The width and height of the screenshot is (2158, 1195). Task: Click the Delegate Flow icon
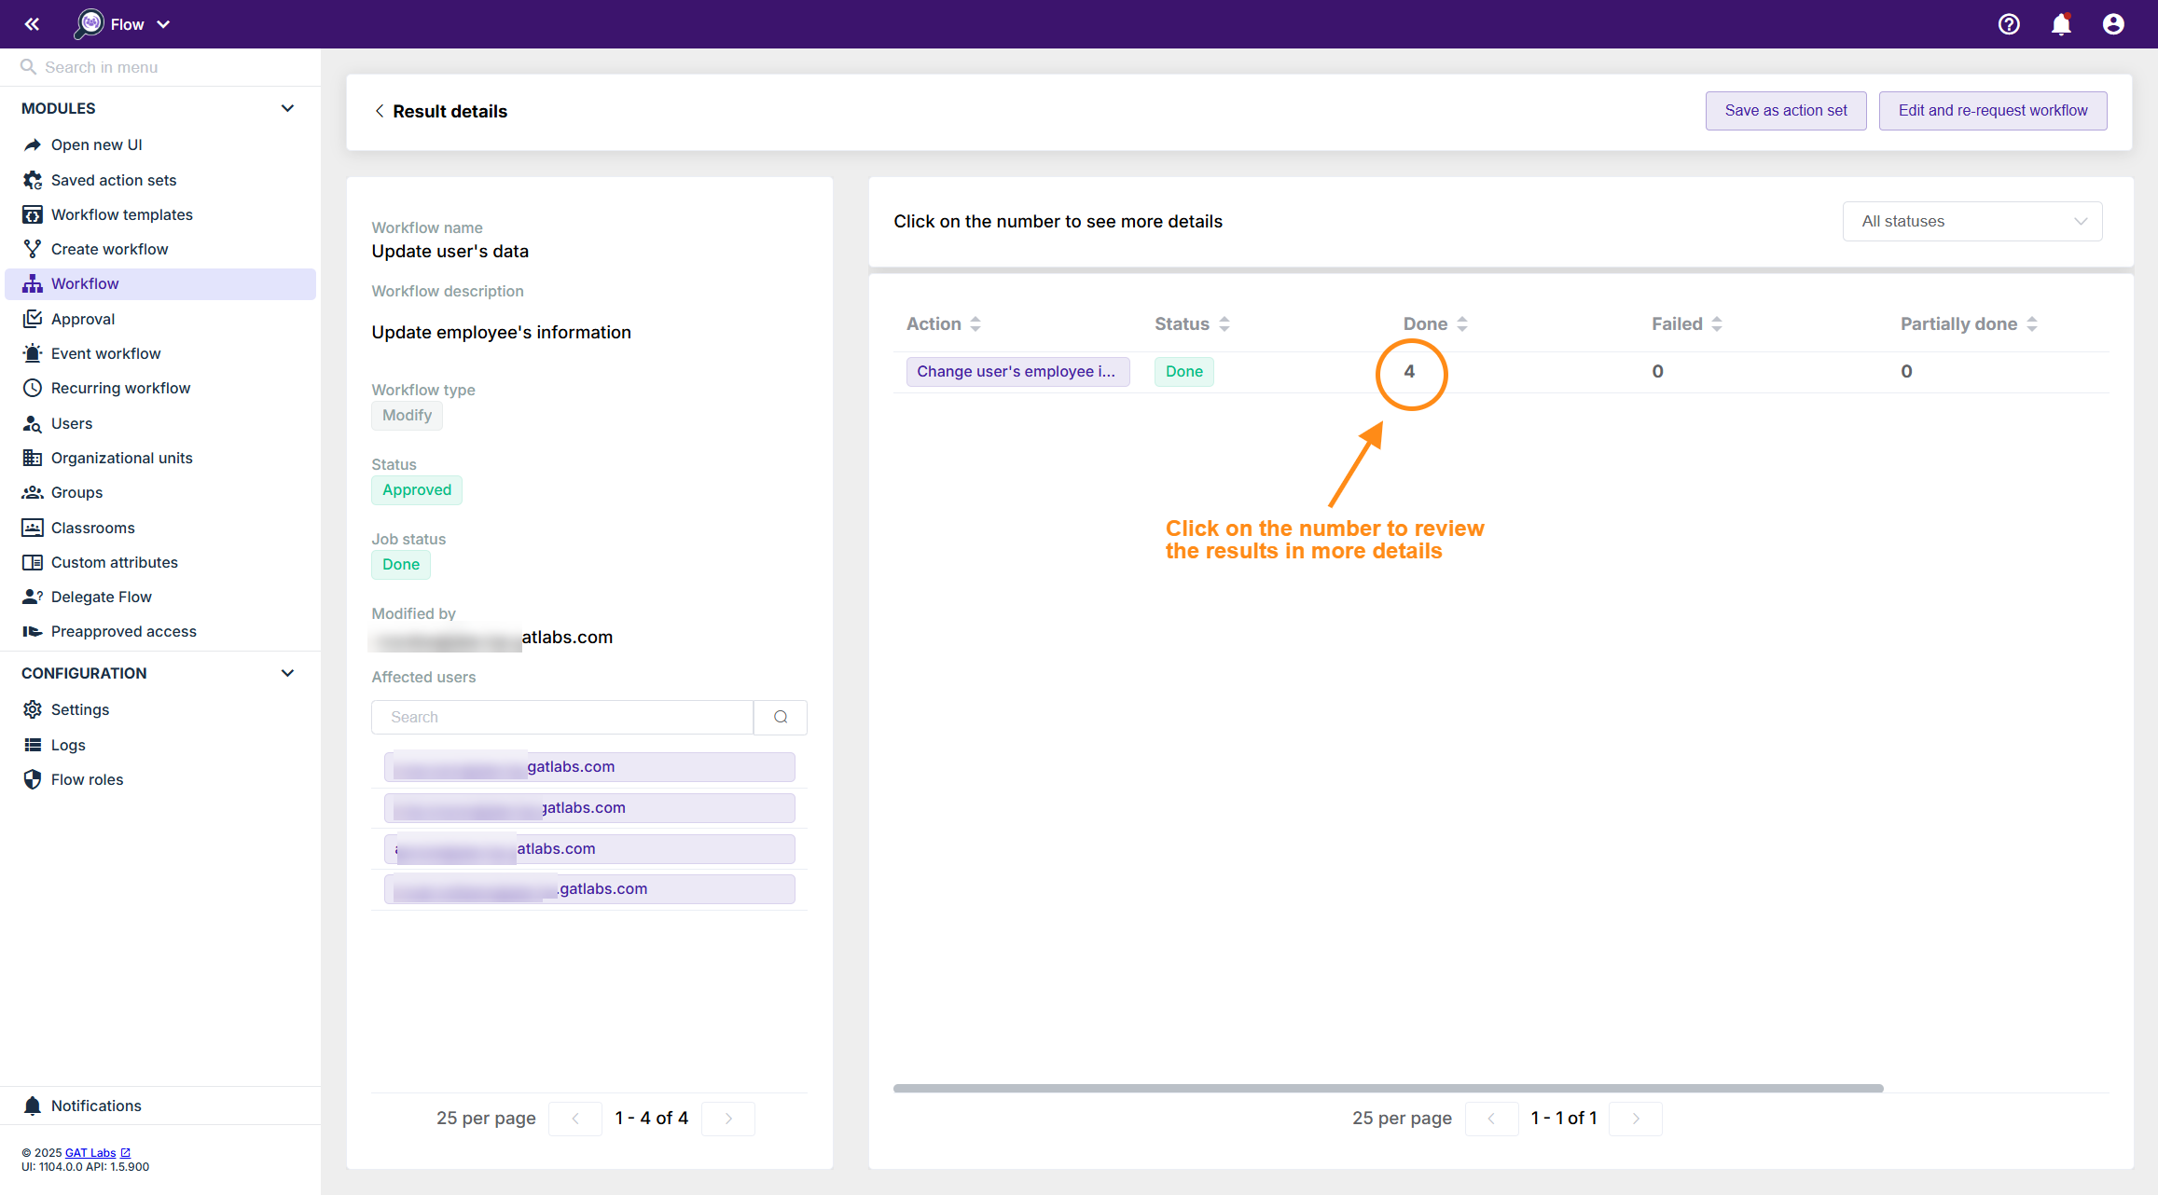[x=33, y=597]
